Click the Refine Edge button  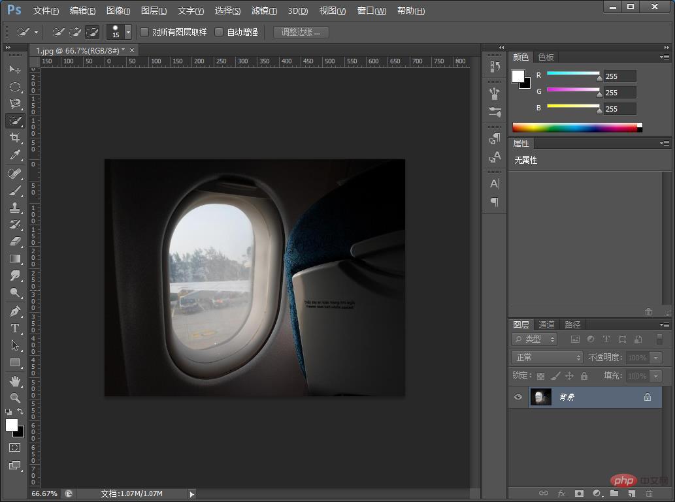pyautogui.click(x=301, y=32)
